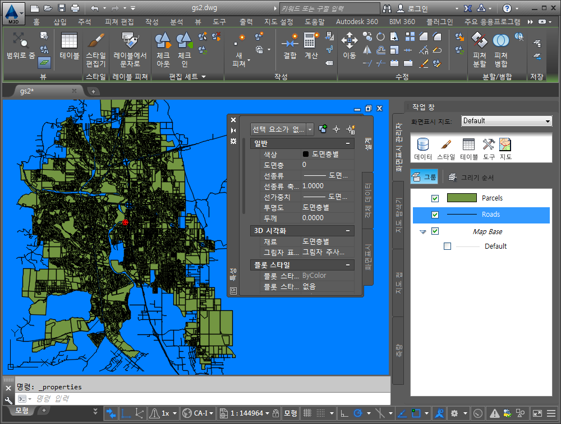Collapse the Map Base tree group
Viewport: 561px width, 424px height.
(423, 232)
